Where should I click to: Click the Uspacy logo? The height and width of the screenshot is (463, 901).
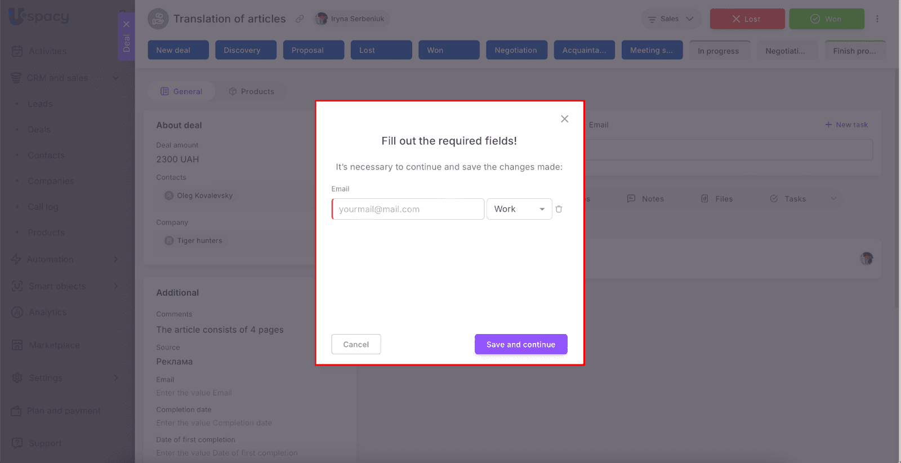coord(39,16)
